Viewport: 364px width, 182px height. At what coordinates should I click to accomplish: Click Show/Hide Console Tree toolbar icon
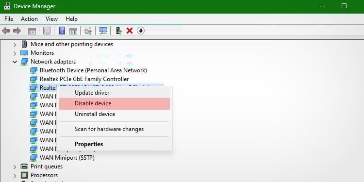pyautogui.click(x=32, y=31)
